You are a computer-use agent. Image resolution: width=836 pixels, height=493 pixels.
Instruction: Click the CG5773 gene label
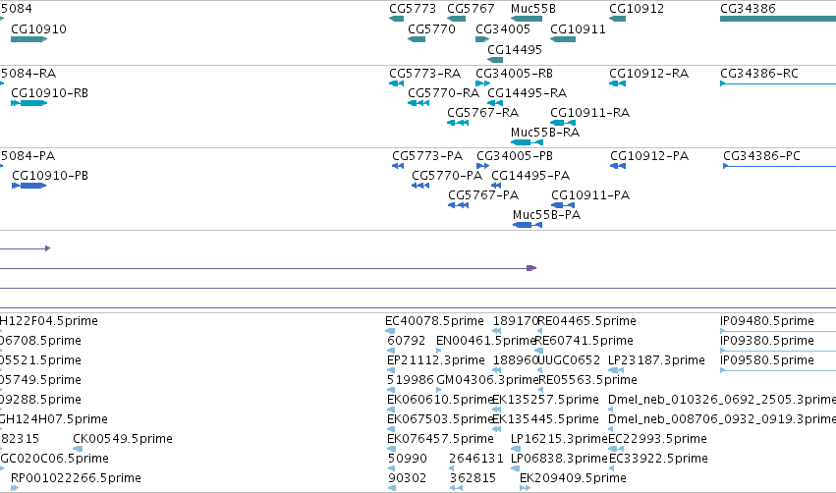pyautogui.click(x=413, y=9)
